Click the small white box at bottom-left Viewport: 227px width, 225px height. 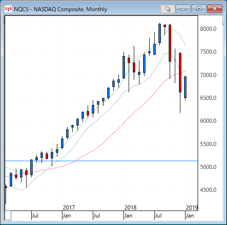coord(8,216)
